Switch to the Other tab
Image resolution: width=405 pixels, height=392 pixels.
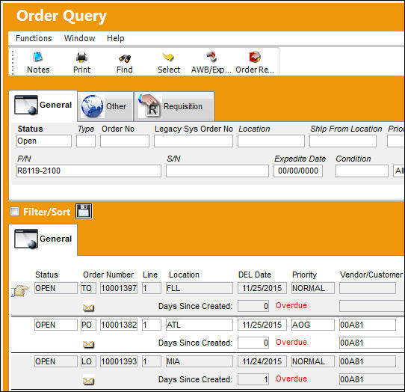pyautogui.click(x=105, y=106)
